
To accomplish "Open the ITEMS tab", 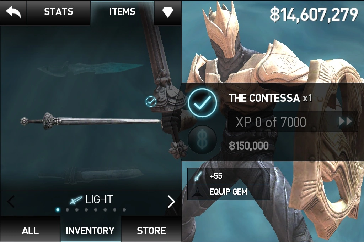I will point(122,12).
